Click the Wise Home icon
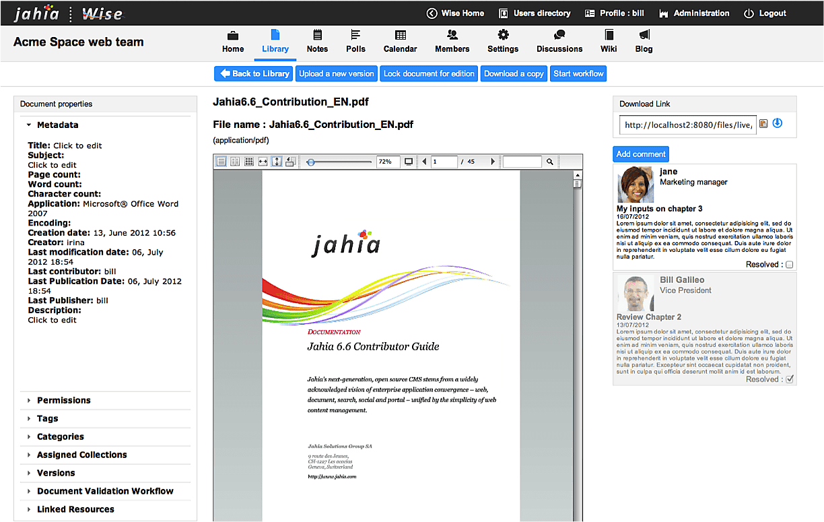 [432, 13]
